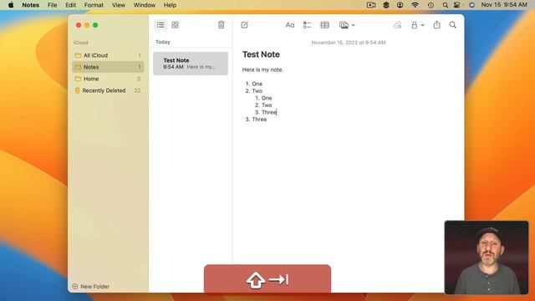
Task: Create a new note with compose icon
Action: coord(245,25)
